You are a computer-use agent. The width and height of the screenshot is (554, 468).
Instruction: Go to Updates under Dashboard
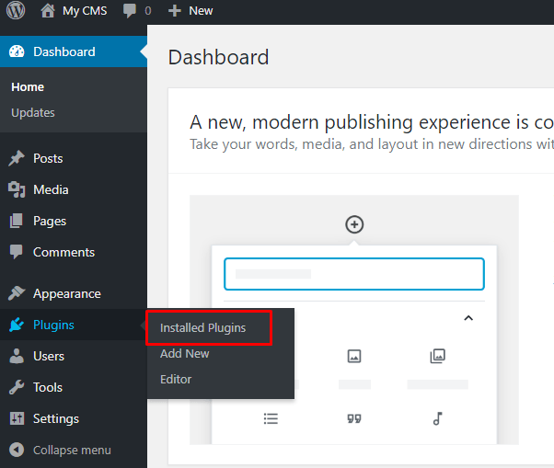coord(33,112)
